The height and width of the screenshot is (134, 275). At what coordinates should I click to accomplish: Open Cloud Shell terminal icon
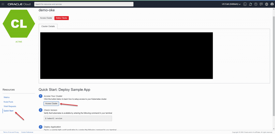click(x=245, y=4)
